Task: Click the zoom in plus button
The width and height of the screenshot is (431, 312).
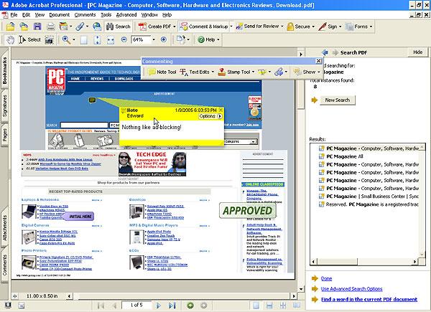Action: point(164,39)
